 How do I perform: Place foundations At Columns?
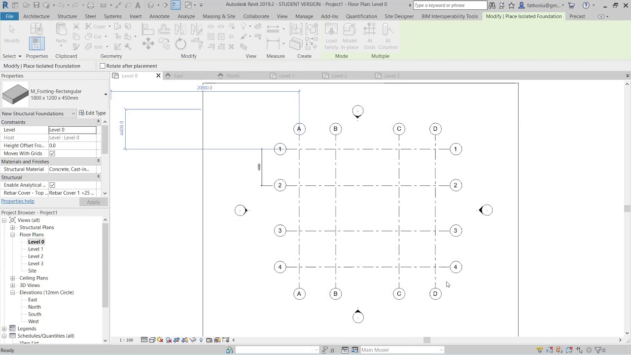[x=388, y=37]
